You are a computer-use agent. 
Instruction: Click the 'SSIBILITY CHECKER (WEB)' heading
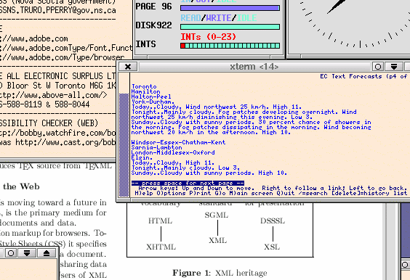coord(49,123)
